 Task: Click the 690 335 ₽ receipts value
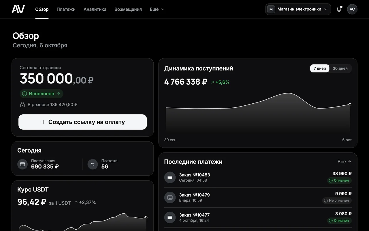tap(45, 167)
